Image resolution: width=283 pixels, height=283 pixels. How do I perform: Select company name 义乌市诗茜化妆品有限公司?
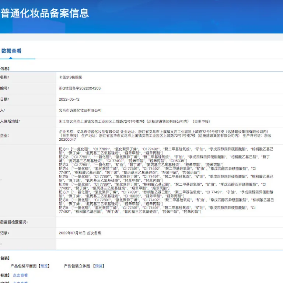coord(80,110)
